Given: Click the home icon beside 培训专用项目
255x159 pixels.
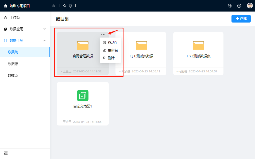Looking at the screenshot, I should (6, 6).
